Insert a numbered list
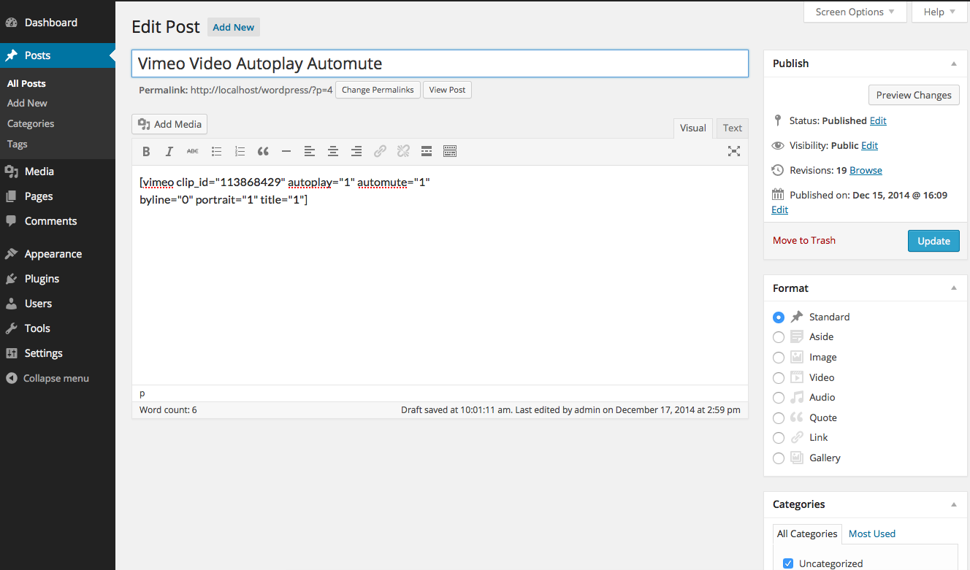This screenshot has height=570, width=970. [x=240, y=151]
